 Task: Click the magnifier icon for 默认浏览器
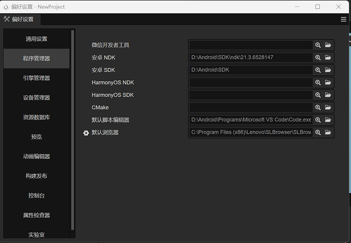(318, 133)
